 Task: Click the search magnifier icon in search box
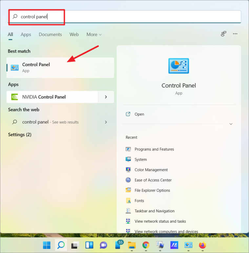pos(15,16)
